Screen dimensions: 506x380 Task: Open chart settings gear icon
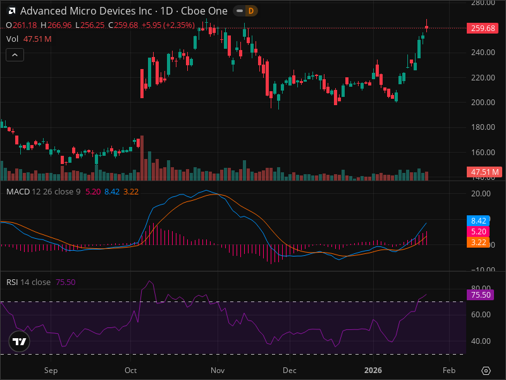click(486, 370)
